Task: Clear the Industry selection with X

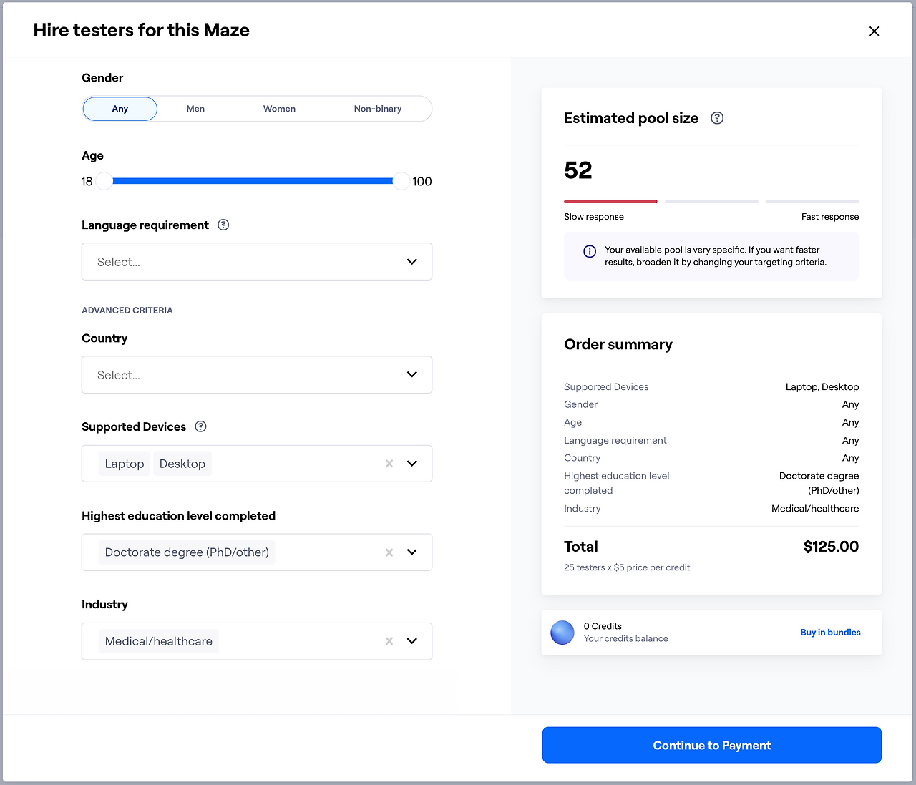Action: [x=389, y=641]
